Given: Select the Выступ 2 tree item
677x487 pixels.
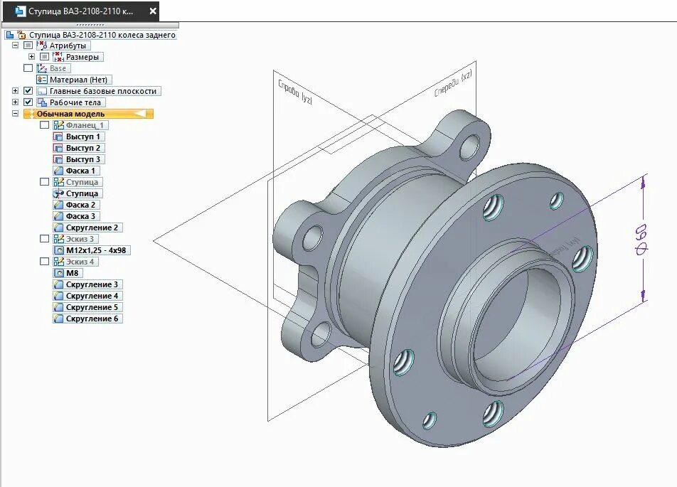Looking at the screenshot, I should tap(78, 148).
